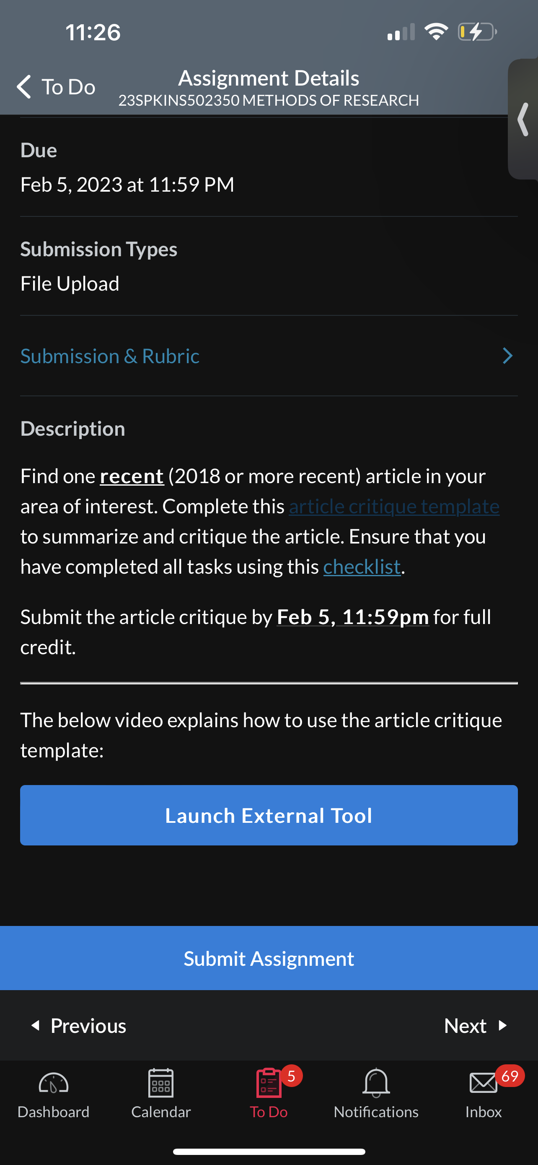Expand Submission & Rubric chevron arrow
Screen dimensions: 538x1165
click(x=508, y=356)
